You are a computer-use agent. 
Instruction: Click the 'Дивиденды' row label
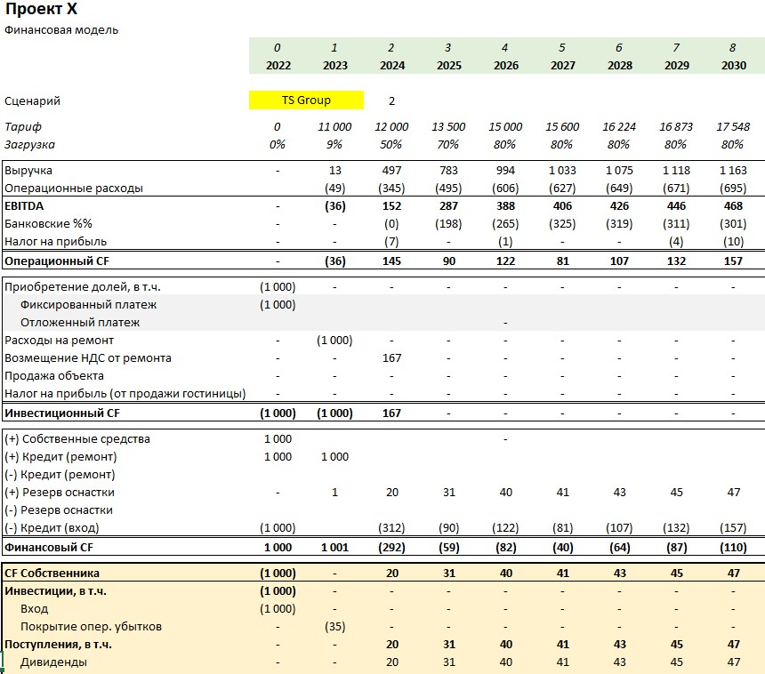[53, 662]
